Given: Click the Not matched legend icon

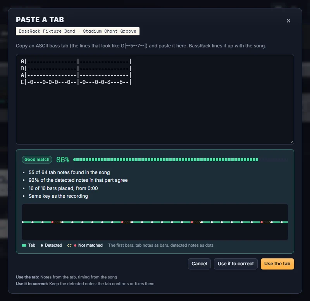Looking at the screenshot, I should coord(72,245).
